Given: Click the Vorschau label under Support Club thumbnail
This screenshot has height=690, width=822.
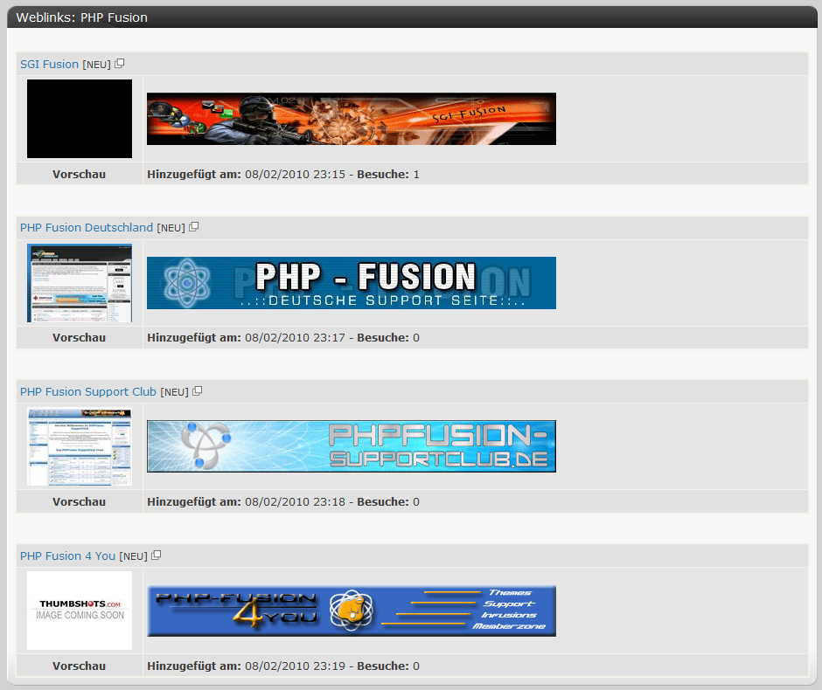Looking at the screenshot, I should click(x=80, y=502).
